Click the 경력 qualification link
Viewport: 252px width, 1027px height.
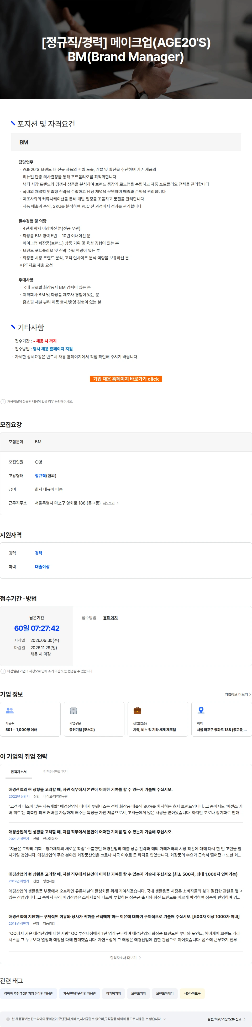coord(39,553)
